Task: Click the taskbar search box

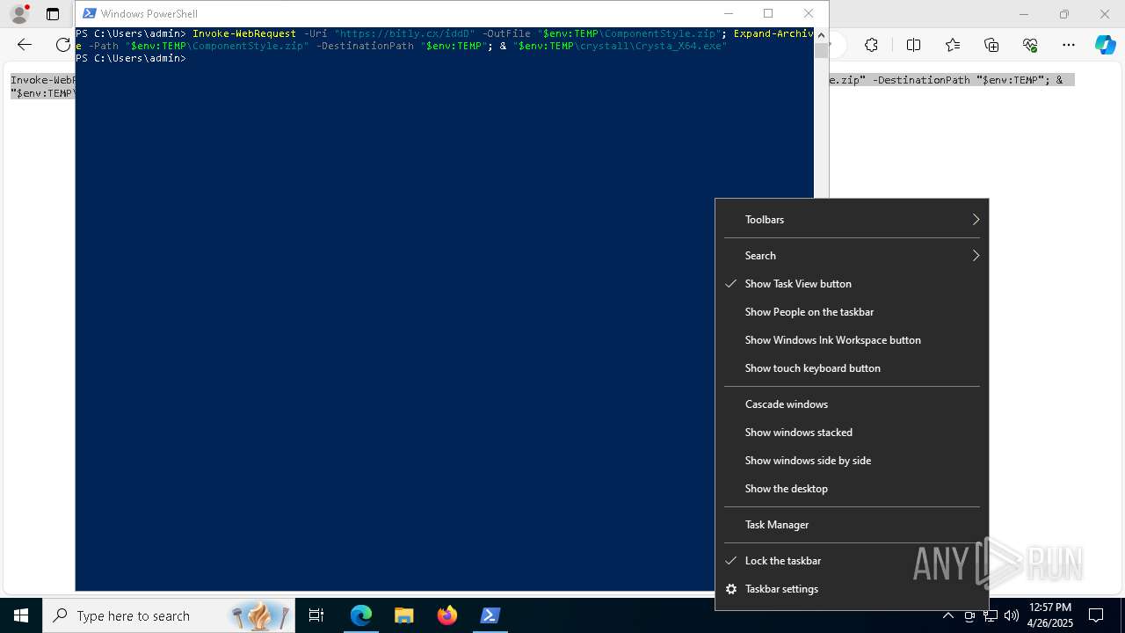Action: 169,615
